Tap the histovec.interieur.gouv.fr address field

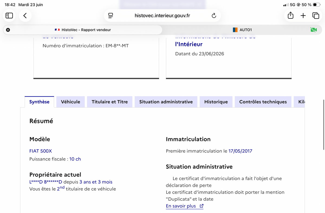pos(162,16)
